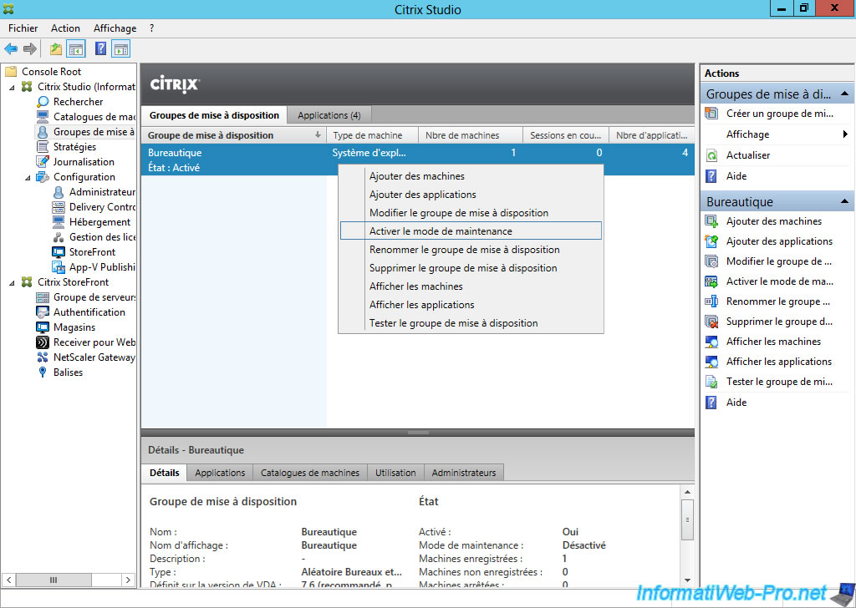Click the Back arrow toolbar icon
This screenshot has height=608, width=856.
coord(11,49)
